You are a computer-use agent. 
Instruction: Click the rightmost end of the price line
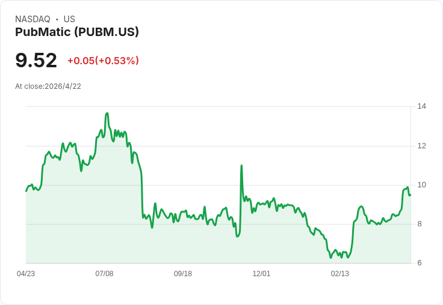(x=410, y=195)
